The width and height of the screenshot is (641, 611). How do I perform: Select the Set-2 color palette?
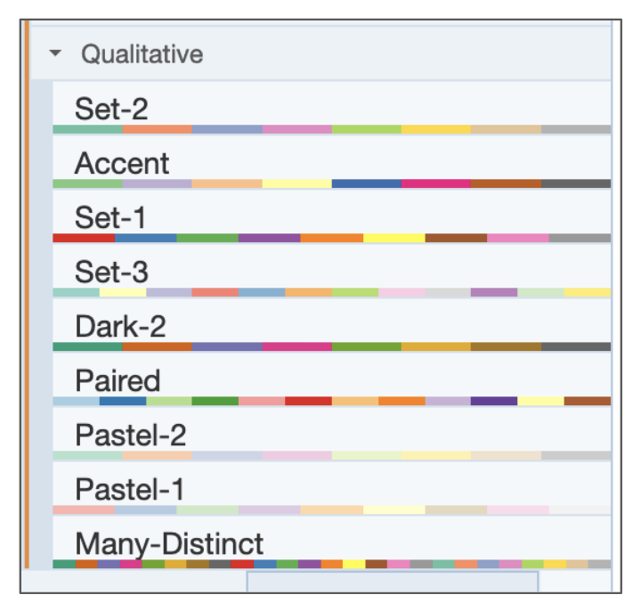111,110
